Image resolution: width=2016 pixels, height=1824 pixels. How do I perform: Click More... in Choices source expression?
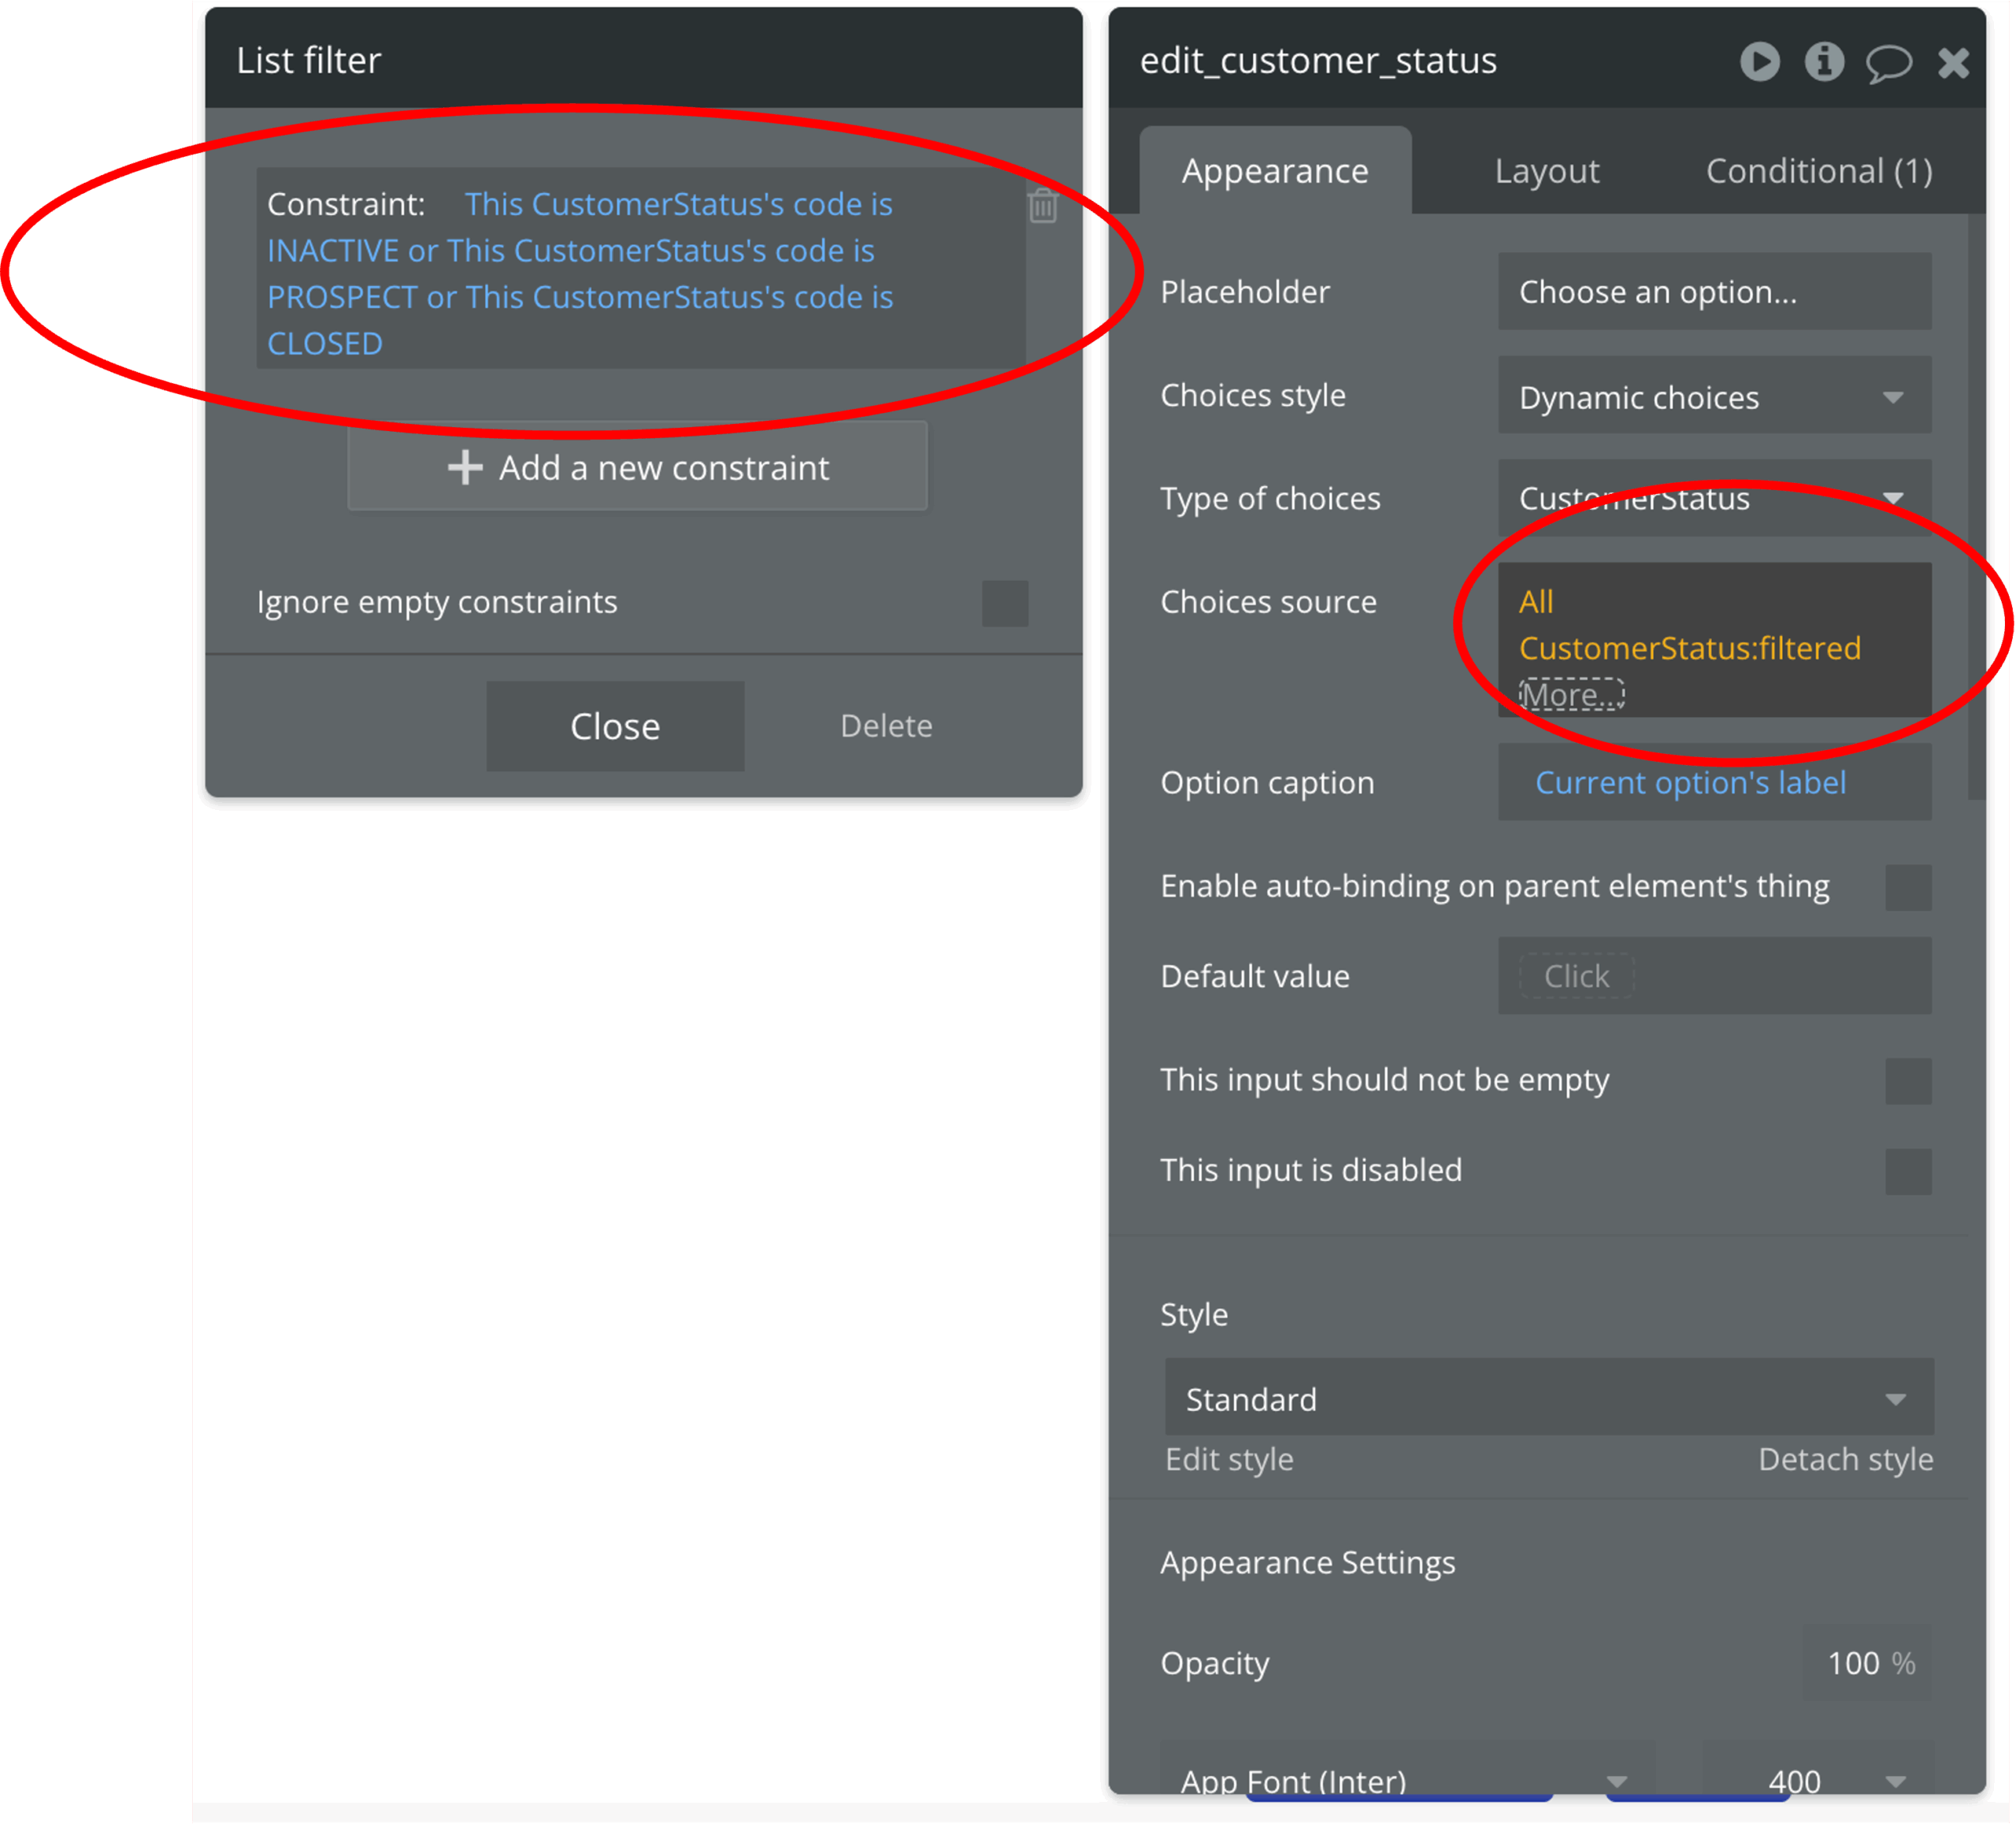pos(1570,694)
